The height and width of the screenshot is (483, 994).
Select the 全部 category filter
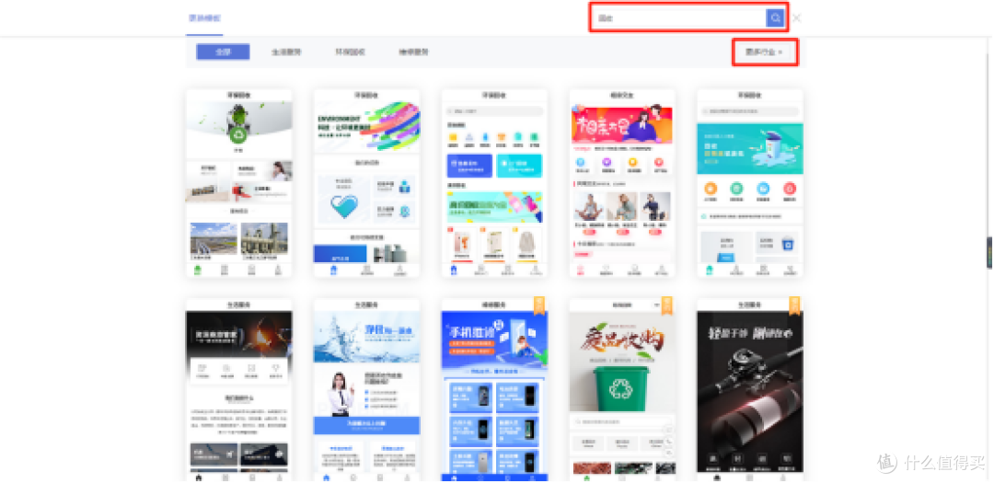pos(223,52)
